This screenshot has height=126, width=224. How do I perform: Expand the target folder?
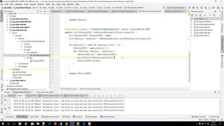click(x=10, y=69)
